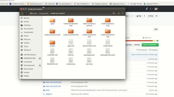Go back in the file manager
Viewport: 174px width, 97px height.
click(22, 13)
